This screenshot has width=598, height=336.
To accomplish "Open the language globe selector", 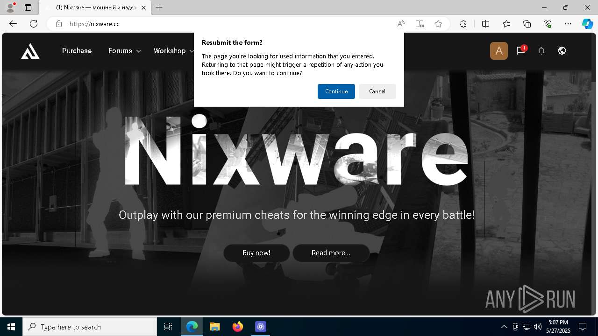I will click(x=562, y=51).
